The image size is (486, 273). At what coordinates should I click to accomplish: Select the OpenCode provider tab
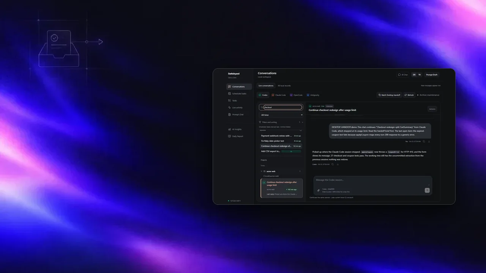click(296, 95)
